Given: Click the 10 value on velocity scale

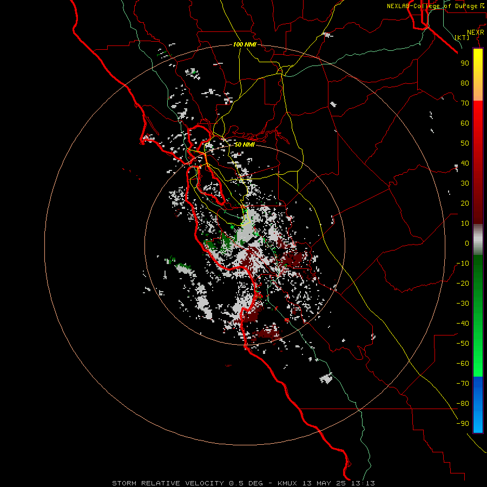Looking at the screenshot, I should point(465,223).
